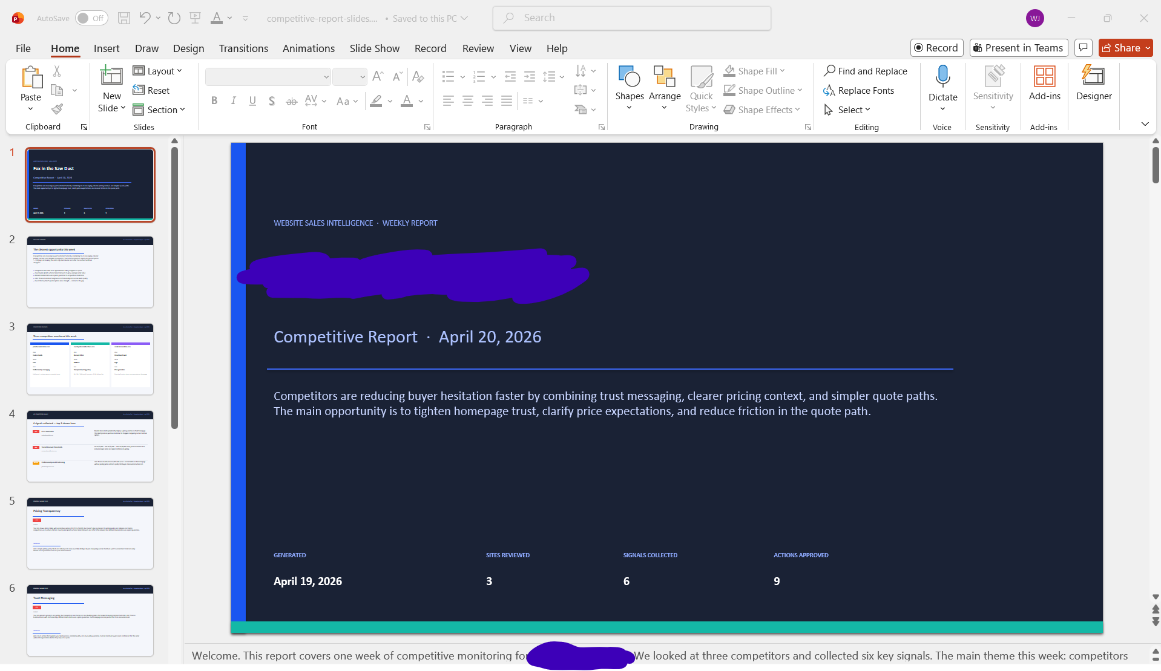Toggle Bold formatting
The image size is (1161, 671).
coord(214,101)
